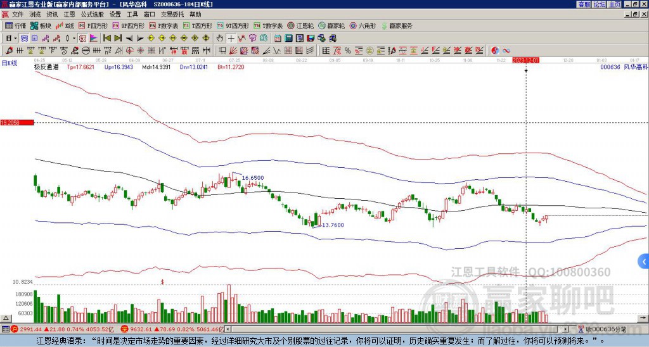649x347 pixels.
Task: Click the 行情 toolbar button
Action: (x=16, y=25)
